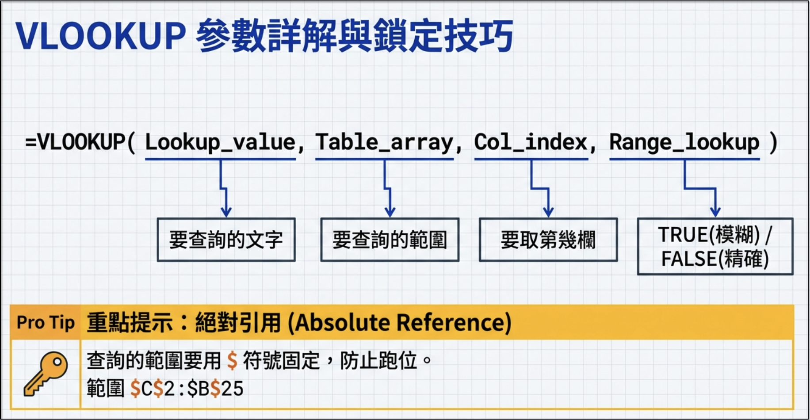Select the TRUE(模糊) / FALSE(精確) box
This screenshot has height=420, width=810.
coord(715,246)
